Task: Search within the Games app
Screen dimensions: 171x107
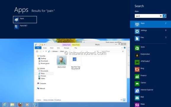Action: point(151,84)
